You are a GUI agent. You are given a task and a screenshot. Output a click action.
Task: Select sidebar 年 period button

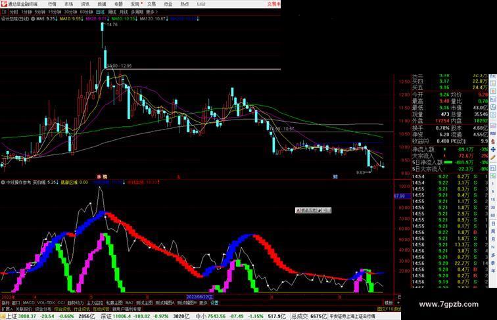(493, 271)
